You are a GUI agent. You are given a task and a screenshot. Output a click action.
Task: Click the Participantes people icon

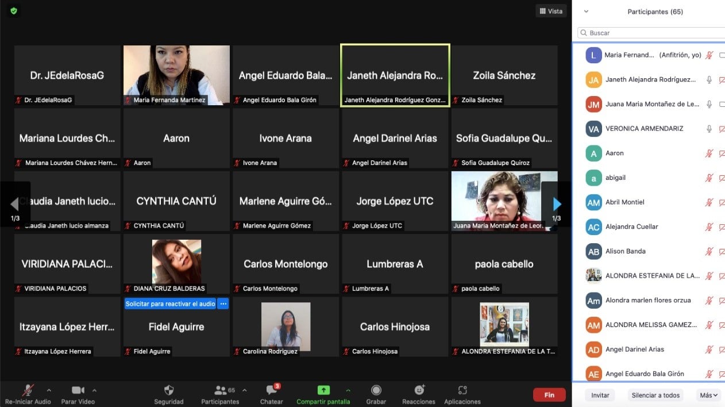(x=219, y=390)
